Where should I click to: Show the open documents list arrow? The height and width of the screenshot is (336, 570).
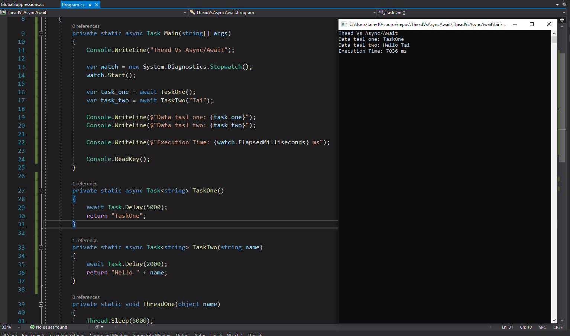(557, 5)
